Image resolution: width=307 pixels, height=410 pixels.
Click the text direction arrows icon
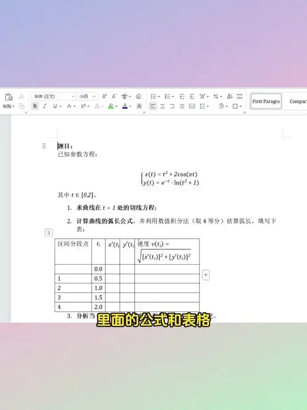(x=216, y=97)
